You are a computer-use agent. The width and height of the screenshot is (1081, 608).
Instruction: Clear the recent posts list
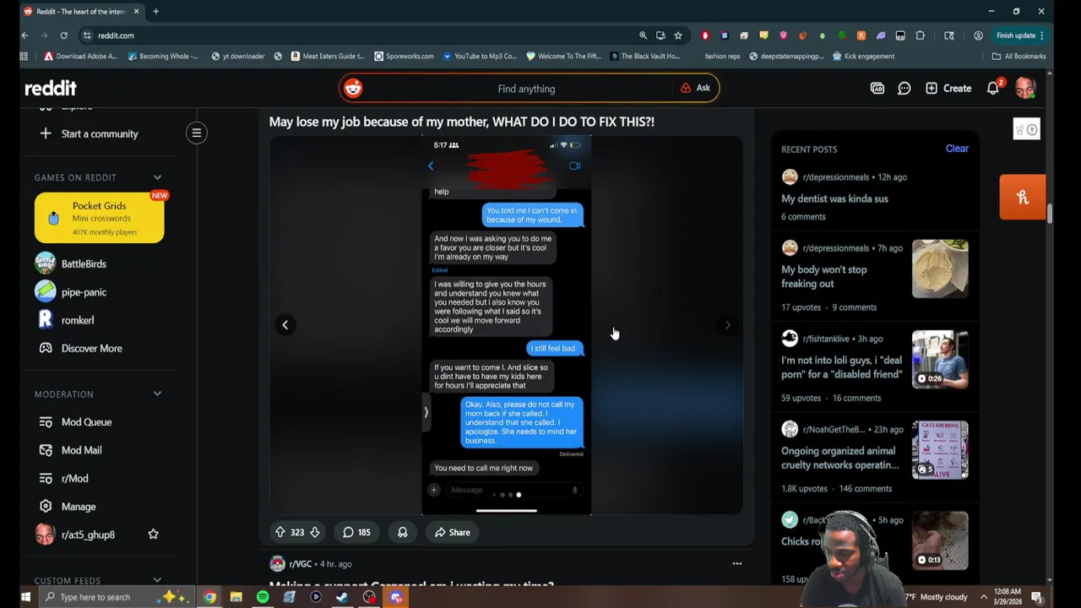tap(957, 149)
